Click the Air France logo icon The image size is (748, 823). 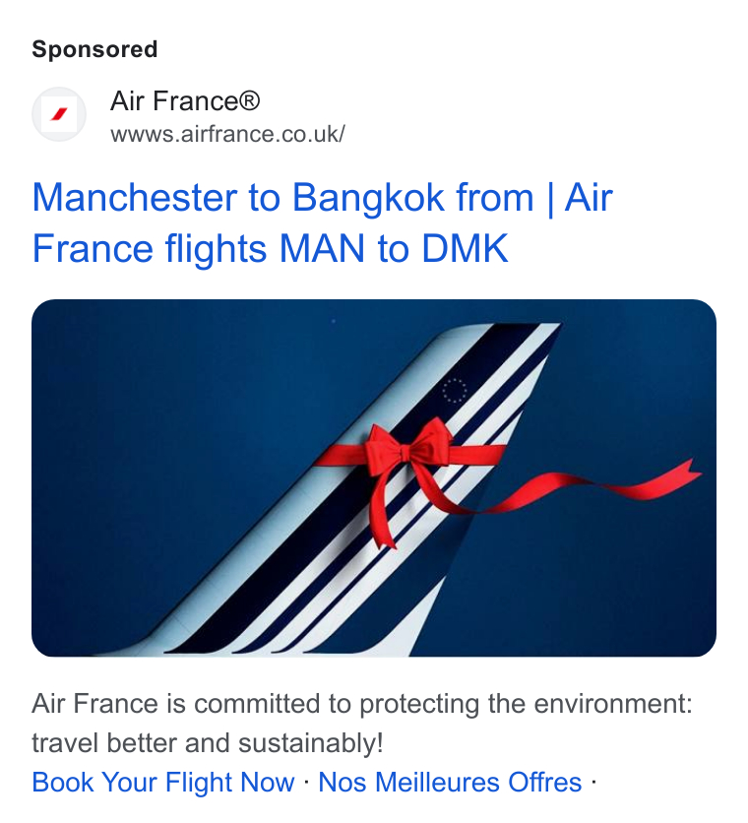click(59, 115)
